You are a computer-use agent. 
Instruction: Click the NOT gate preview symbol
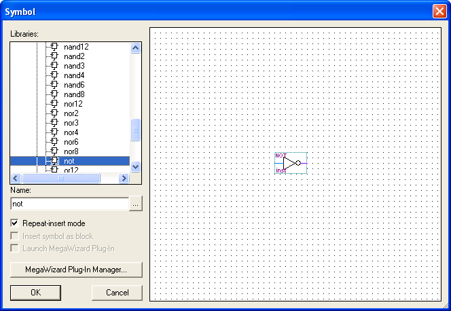click(x=291, y=163)
